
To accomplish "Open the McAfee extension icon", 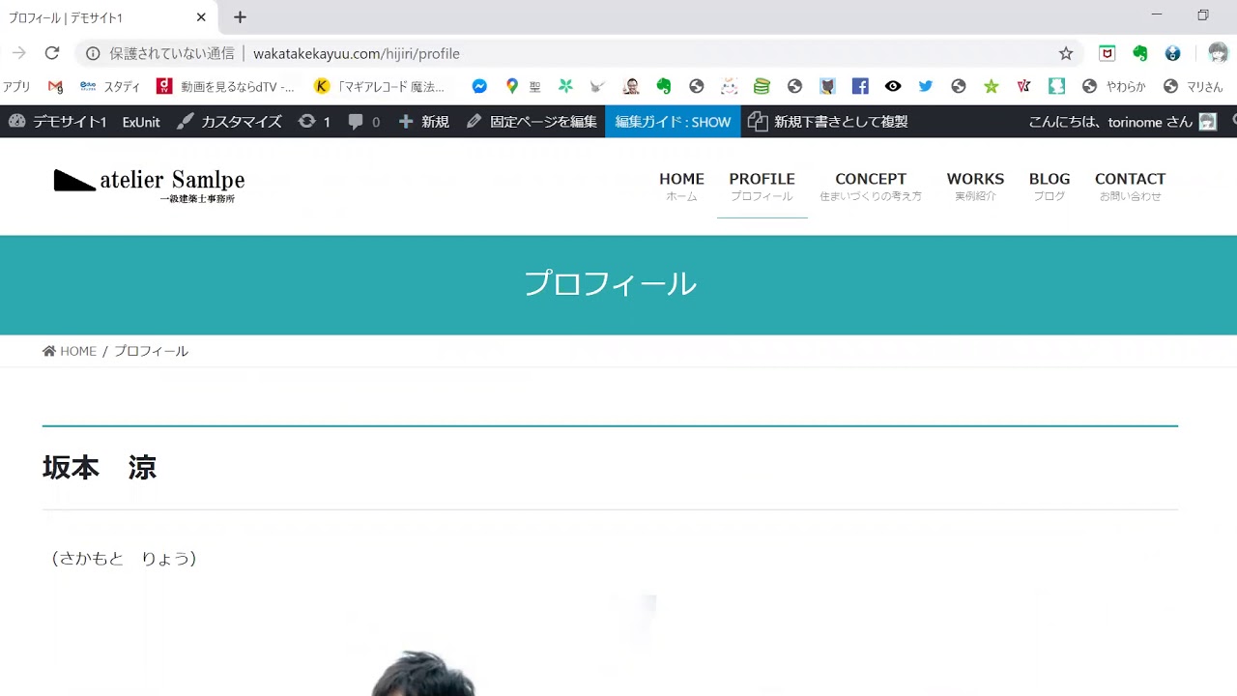I will point(1108,53).
